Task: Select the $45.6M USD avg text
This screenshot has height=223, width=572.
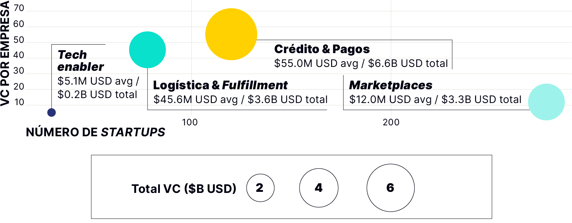Action: pos(195,99)
